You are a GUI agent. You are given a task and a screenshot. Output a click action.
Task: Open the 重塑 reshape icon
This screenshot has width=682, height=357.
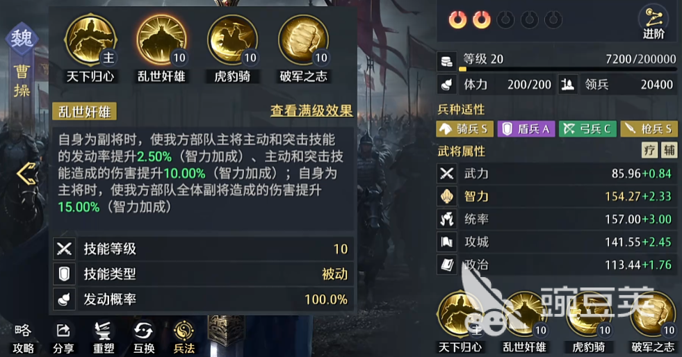coord(104,339)
